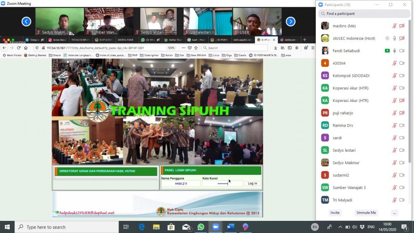Click the 120% zoom level indicator
Screen dimensions: 414x233
coord(171,48)
